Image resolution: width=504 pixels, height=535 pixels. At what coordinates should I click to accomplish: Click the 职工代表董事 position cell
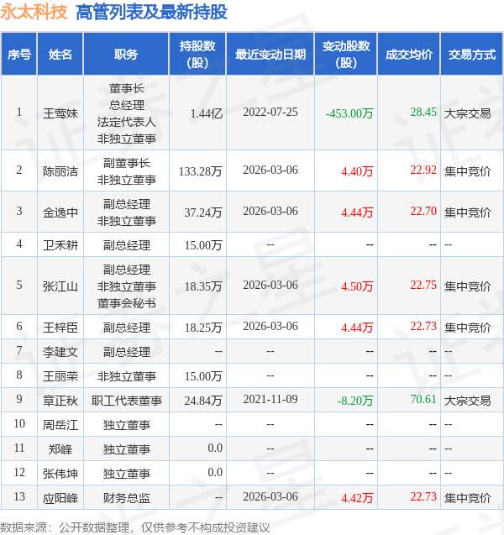(x=126, y=401)
